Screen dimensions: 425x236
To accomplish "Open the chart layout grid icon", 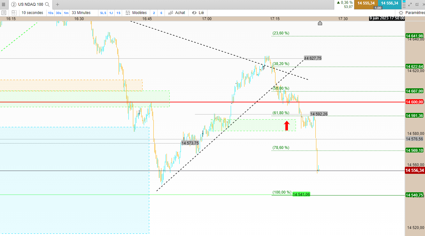I will (14, 13).
